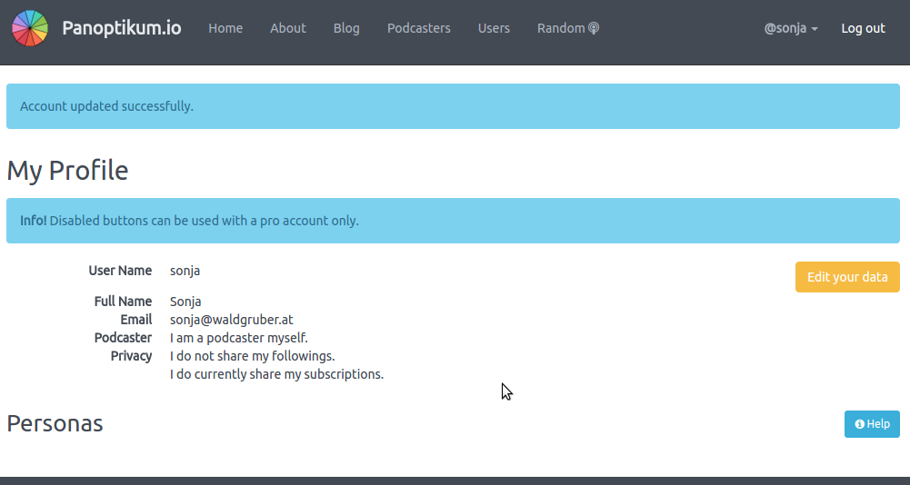The width and height of the screenshot is (910, 485).
Task: Go to the Home page
Action: click(x=225, y=28)
